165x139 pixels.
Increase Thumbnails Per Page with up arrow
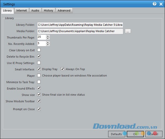click(48, 36)
